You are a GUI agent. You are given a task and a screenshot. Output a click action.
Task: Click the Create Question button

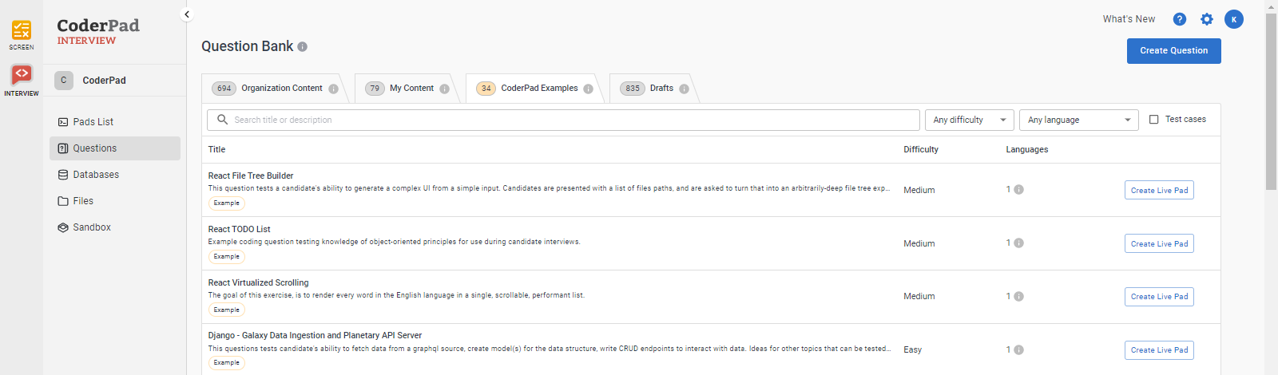pyautogui.click(x=1173, y=51)
